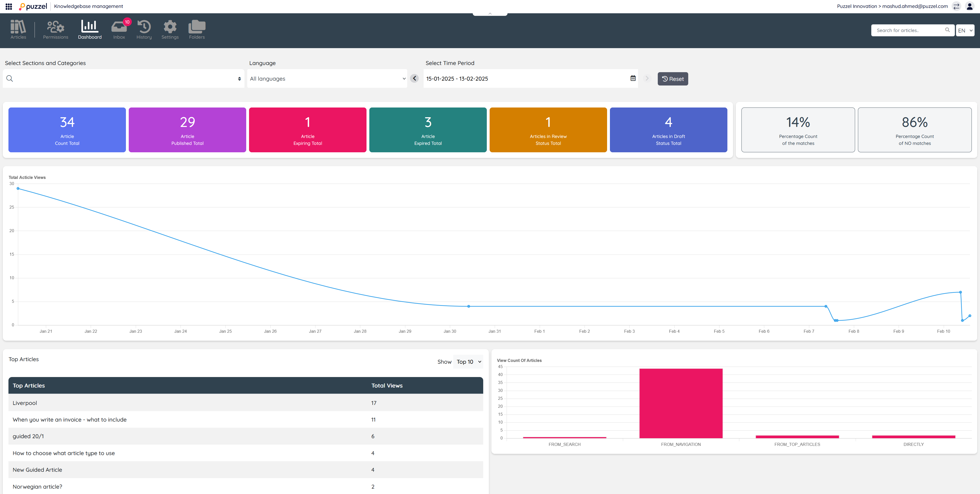Viewport: 980px width, 494px height.
Task: Go to previous time period arrow
Action: (415, 78)
